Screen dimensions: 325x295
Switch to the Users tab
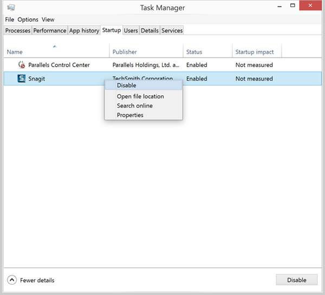131,30
